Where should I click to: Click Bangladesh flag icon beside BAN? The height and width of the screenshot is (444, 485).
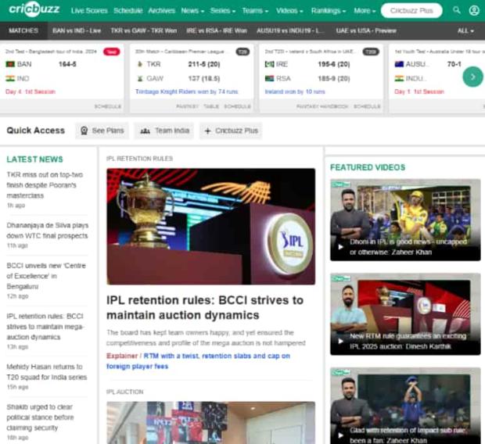(x=10, y=64)
